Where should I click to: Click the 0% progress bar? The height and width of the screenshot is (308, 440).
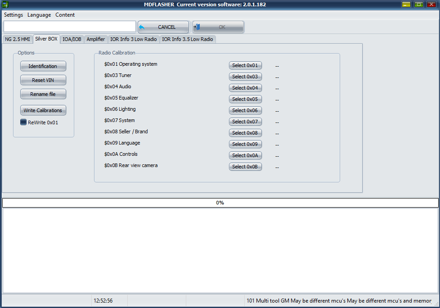[x=220, y=203]
